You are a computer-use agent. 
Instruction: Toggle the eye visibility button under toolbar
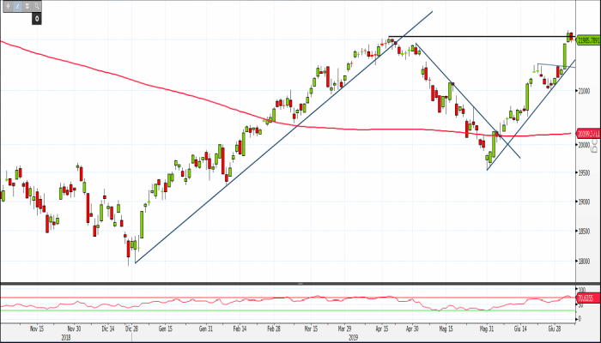[x=36, y=18]
